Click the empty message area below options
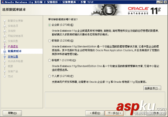This screenshot has height=117, width=168. click(105, 100)
